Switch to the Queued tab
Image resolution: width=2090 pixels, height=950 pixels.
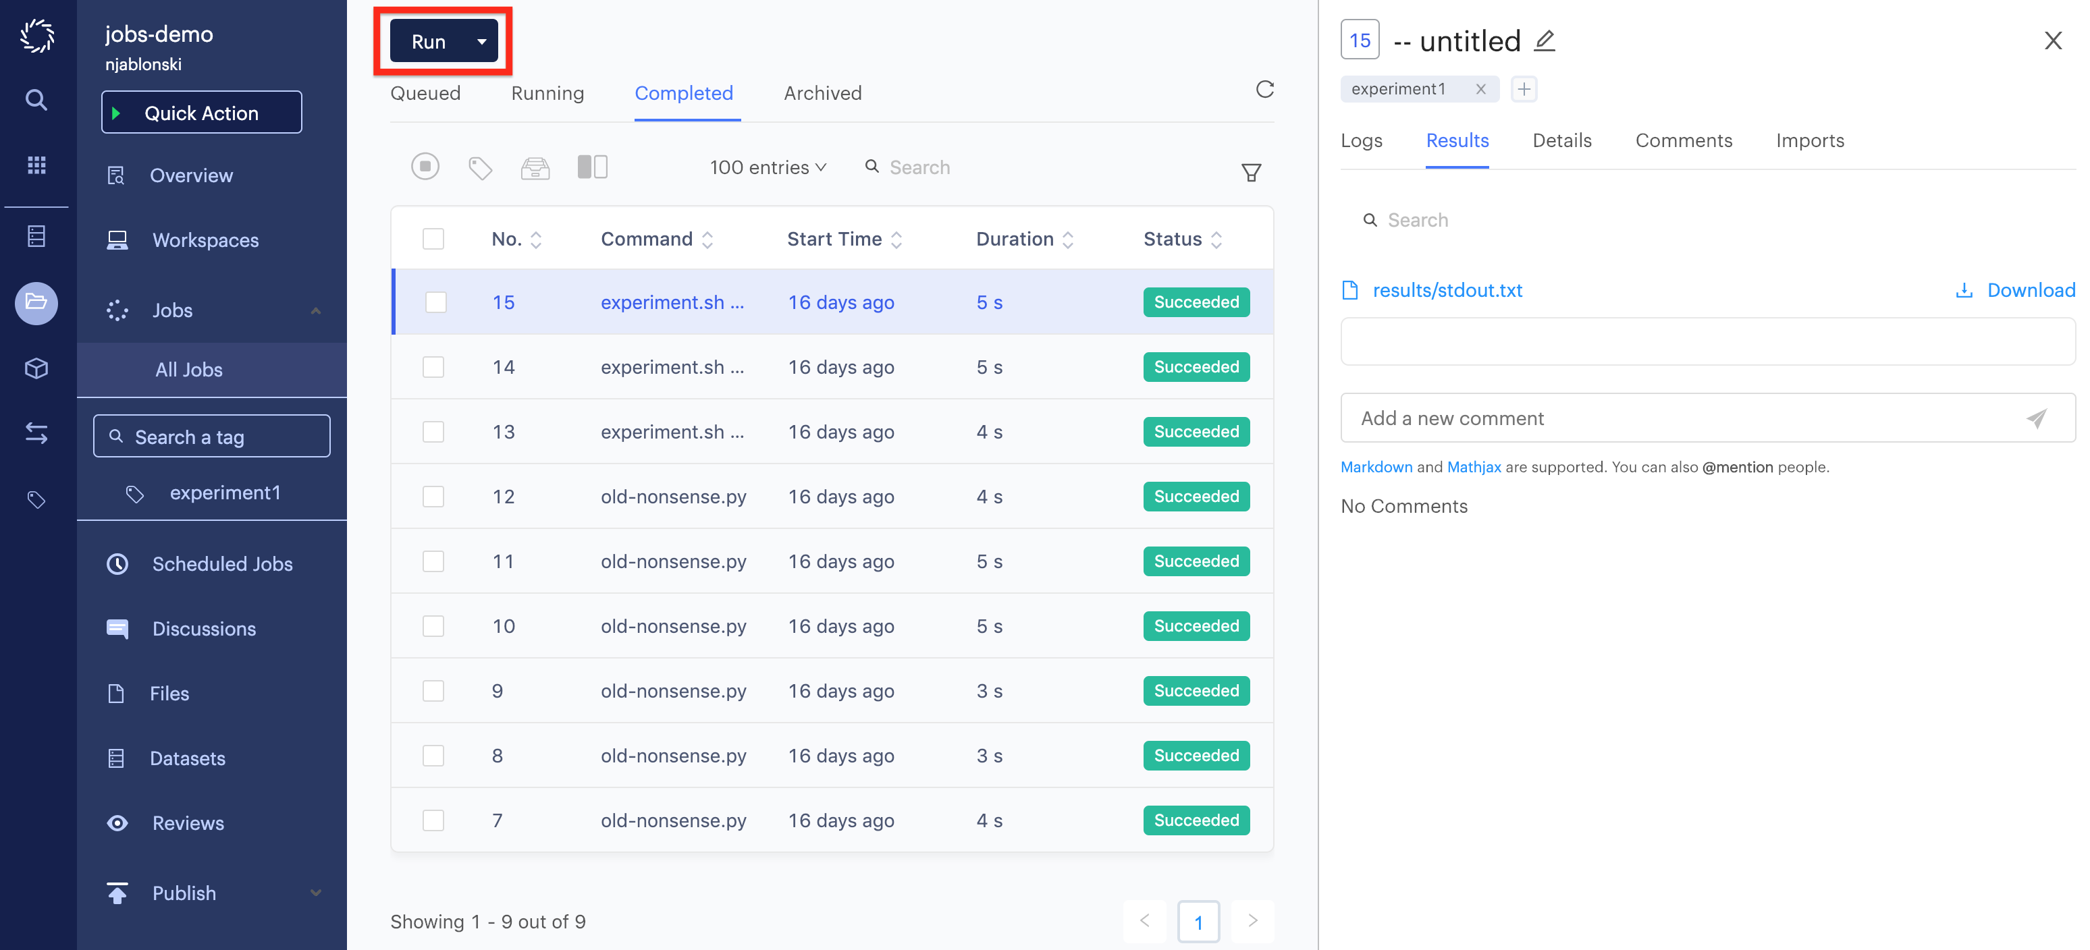(425, 93)
